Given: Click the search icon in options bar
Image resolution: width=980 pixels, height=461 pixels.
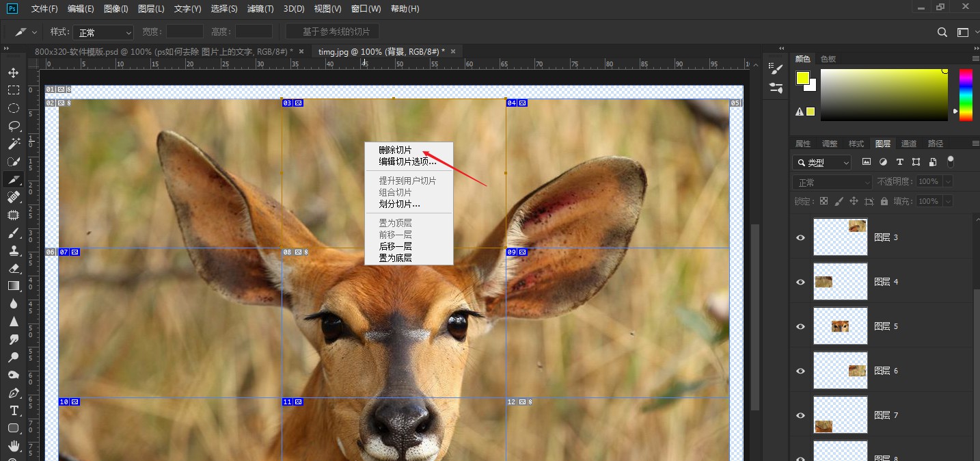Looking at the screenshot, I should [x=942, y=32].
